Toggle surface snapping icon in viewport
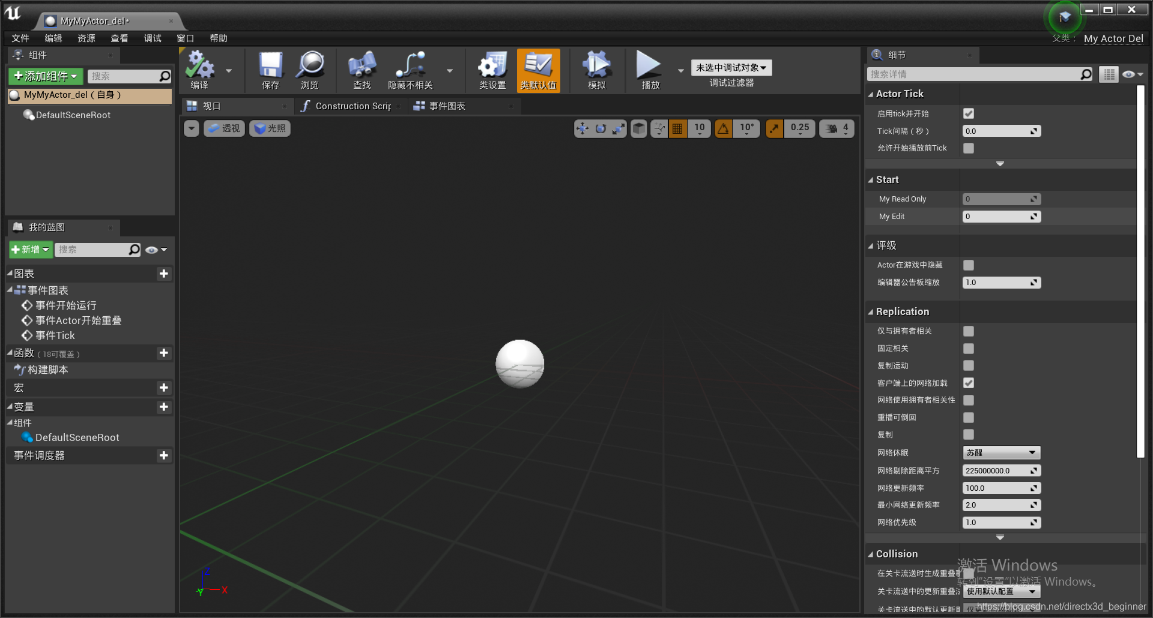Screen dimensions: 1153x618 (x=659, y=128)
